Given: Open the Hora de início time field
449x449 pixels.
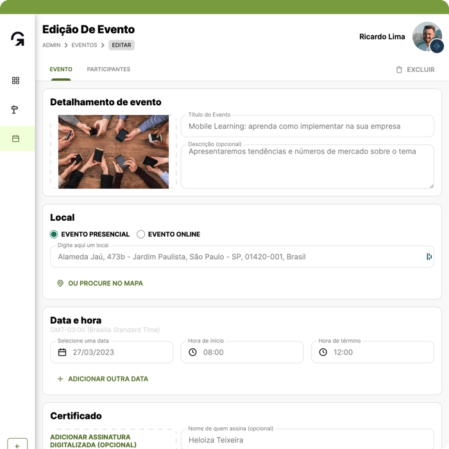Looking at the screenshot, I should click(242, 352).
